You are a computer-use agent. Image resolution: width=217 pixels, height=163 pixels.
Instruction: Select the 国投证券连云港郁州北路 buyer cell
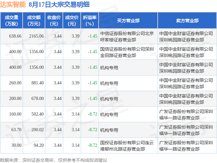click(128, 145)
